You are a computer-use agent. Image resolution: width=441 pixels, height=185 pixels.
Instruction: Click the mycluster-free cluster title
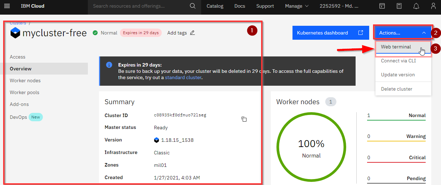(x=54, y=33)
